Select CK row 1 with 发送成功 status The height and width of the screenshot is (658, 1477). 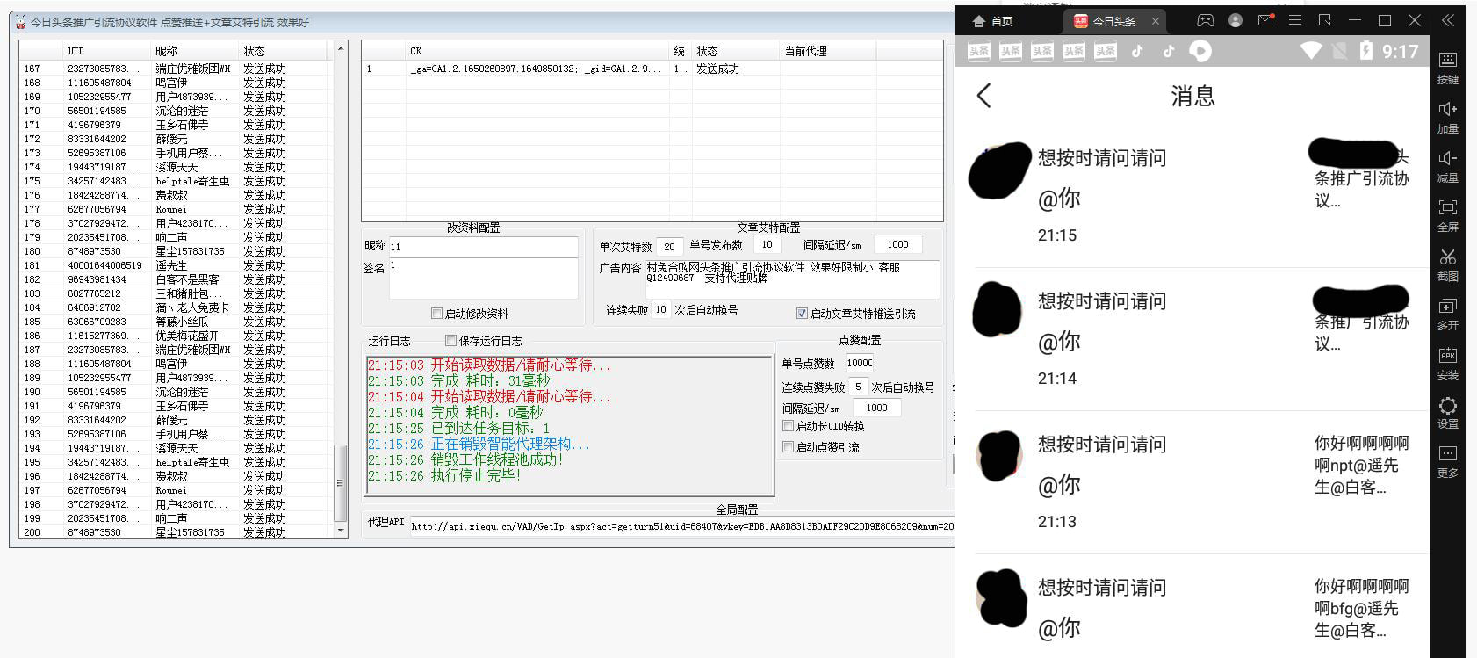click(652, 69)
